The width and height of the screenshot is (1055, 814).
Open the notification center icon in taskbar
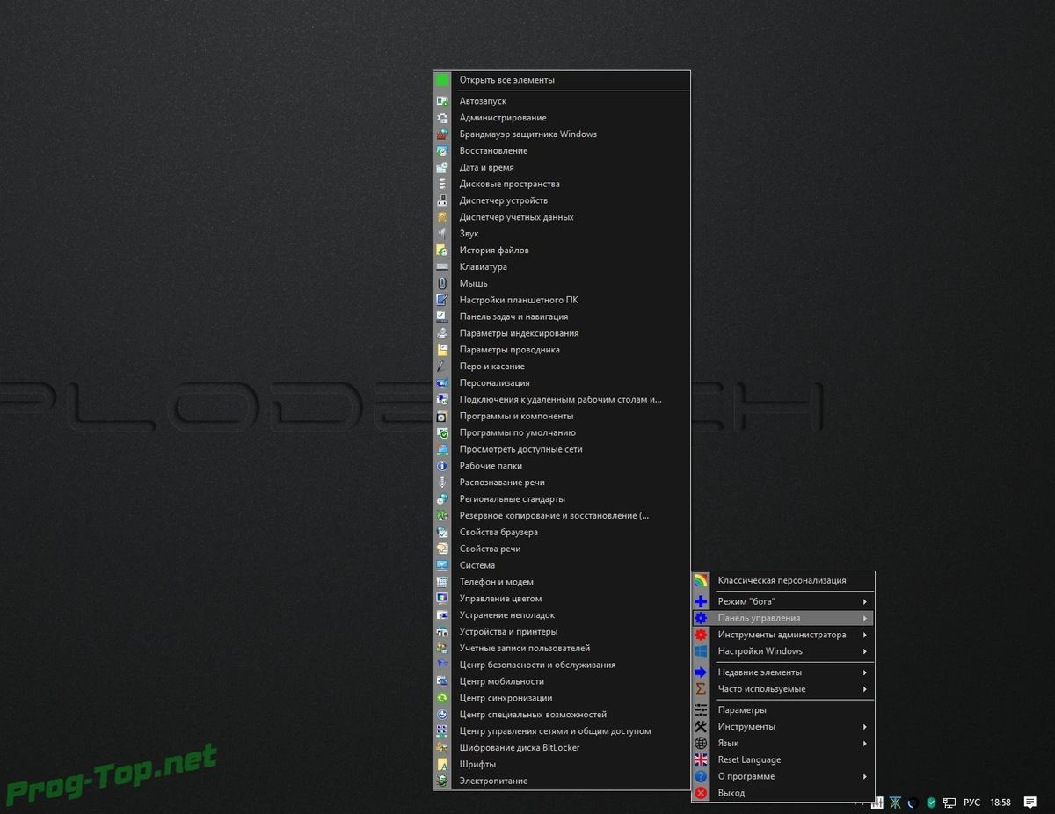click(1030, 803)
